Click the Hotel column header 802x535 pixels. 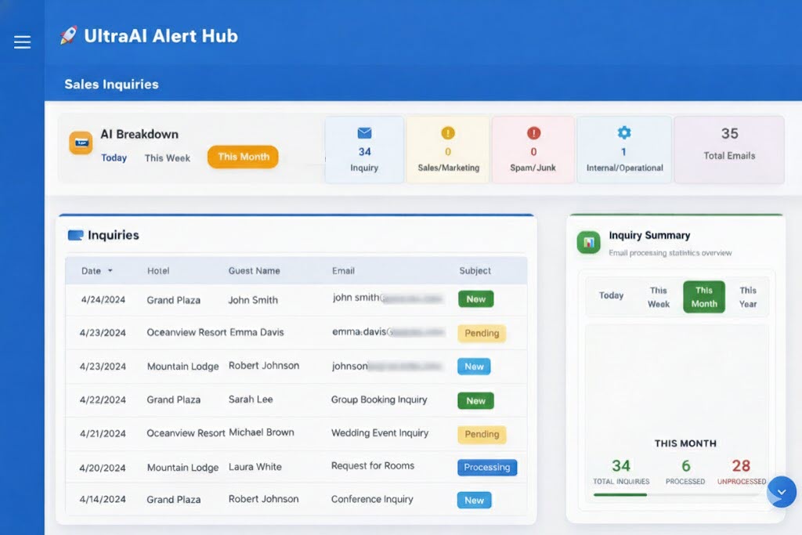(158, 270)
